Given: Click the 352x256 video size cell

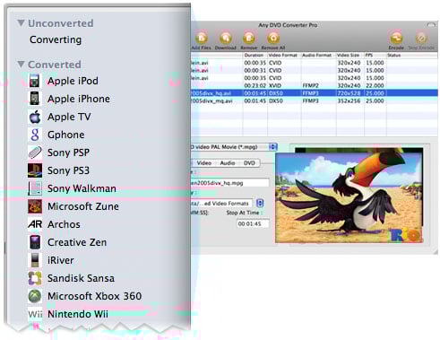Looking at the screenshot, I should (349, 101).
